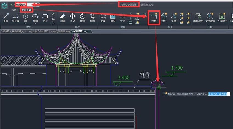Screen dimensions: 233x129
Task: Open the 起始页 start page tab
Action: click(x=5, y=31)
